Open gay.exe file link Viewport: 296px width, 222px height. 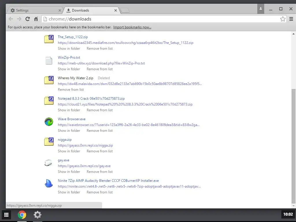pos(63,160)
